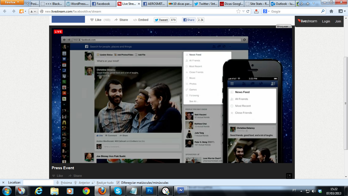
Task: Click Share next to Like (103)
Action: point(121,20)
